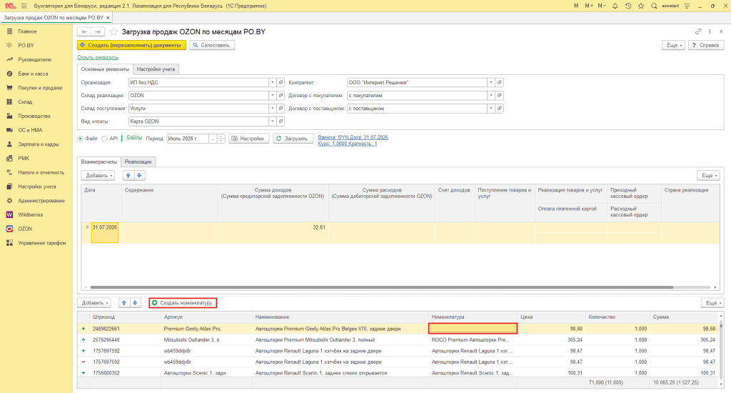Screen dimensions: 731x393
Task: Open Покупки и продажи section
Action: [x=40, y=88]
